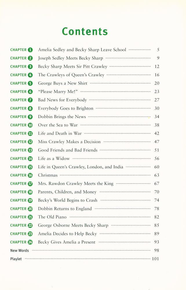The width and height of the screenshot is (186, 290).
Task: Open the Playlet section entry
Action: (16, 259)
